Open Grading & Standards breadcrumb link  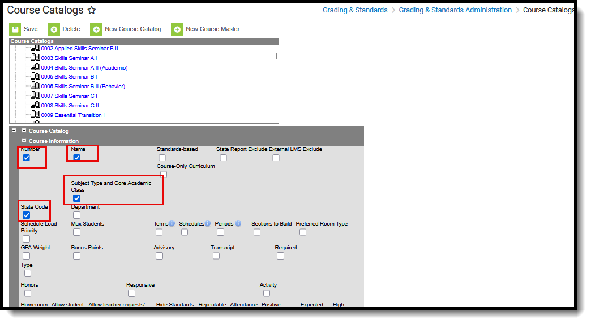point(355,10)
